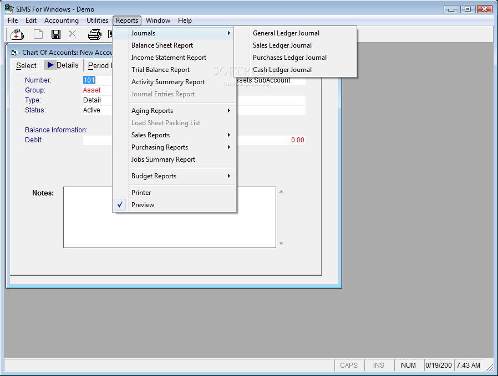Click the new blank document toolbar icon
Screen dimensions: 498x376
[38, 34]
